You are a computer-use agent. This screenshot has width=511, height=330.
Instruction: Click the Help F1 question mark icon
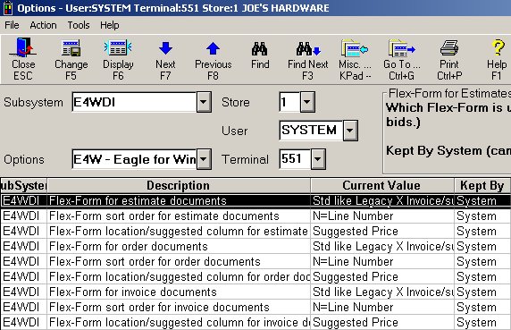498,47
